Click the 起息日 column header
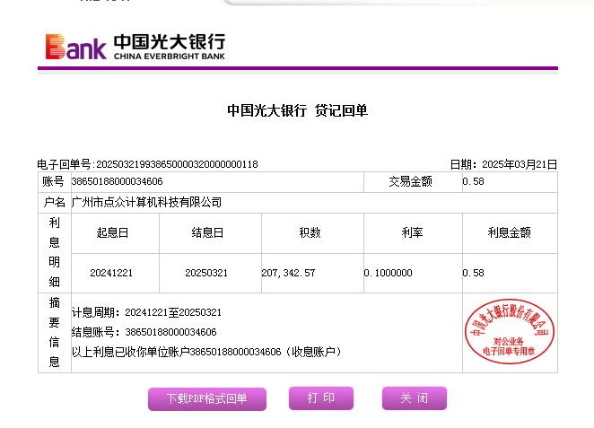This screenshot has height=428, width=594. point(115,233)
